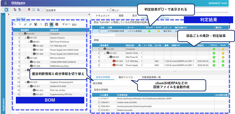Select CAS 117-81-7 DEHP substance row
235x114 pixels.
160,99
